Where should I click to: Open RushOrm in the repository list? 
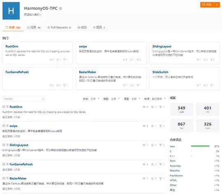click(16, 107)
